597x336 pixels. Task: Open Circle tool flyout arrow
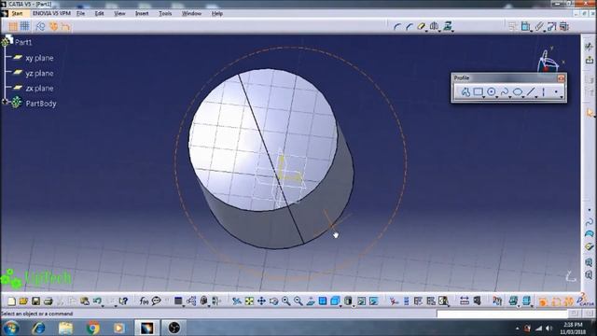click(497, 97)
